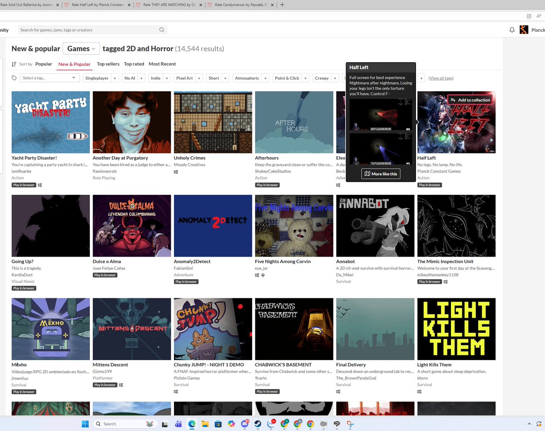The width and height of the screenshot is (545, 431).
Task: Open the Windows Start menu
Action: pyautogui.click(x=85, y=424)
